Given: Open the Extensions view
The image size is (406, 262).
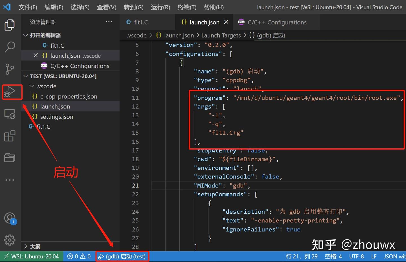Looking at the screenshot, I should [10, 136].
